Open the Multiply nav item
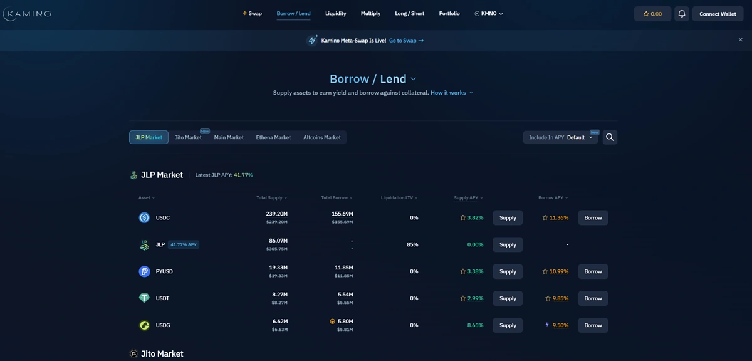The image size is (752, 361). pyautogui.click(x=370, y=13)
